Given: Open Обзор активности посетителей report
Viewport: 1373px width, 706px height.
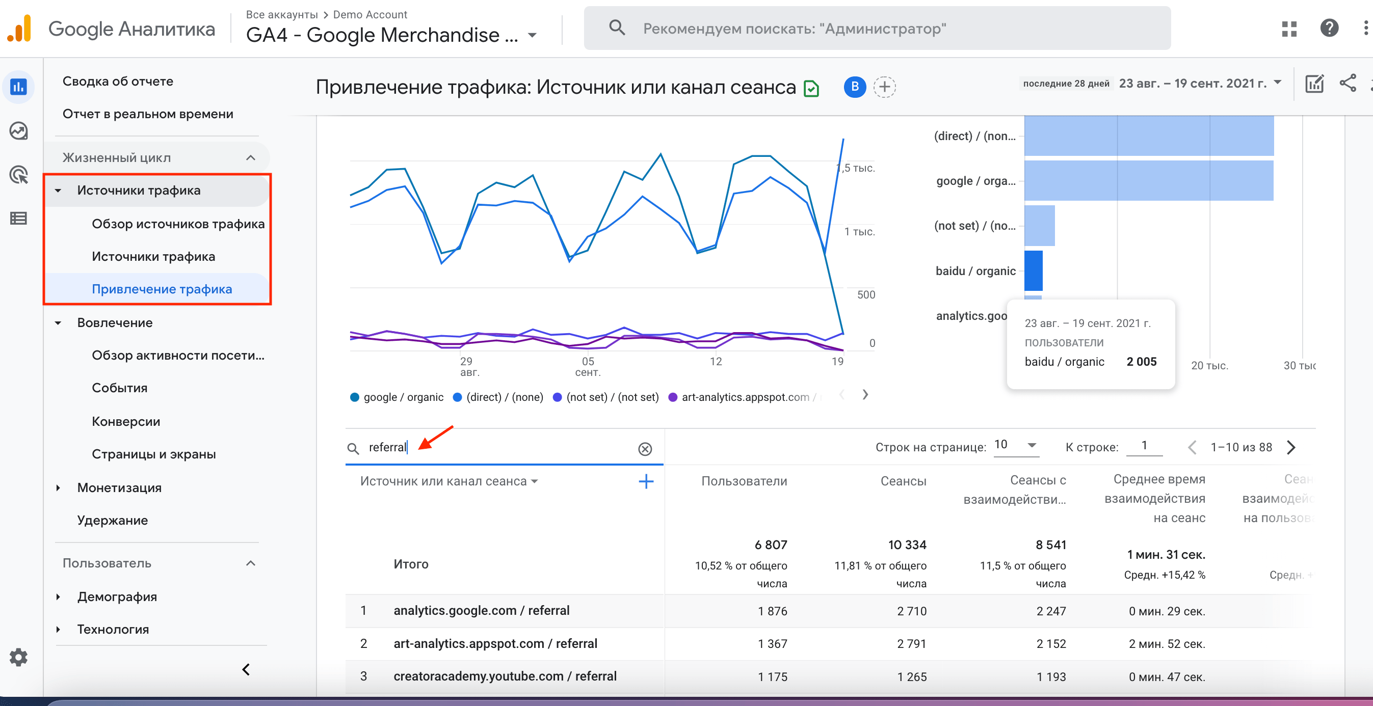Looking at the screenshot, I should 178,356.
